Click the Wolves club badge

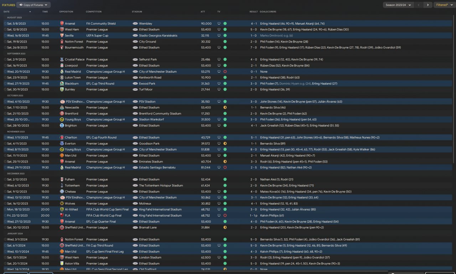pos(62,203)
